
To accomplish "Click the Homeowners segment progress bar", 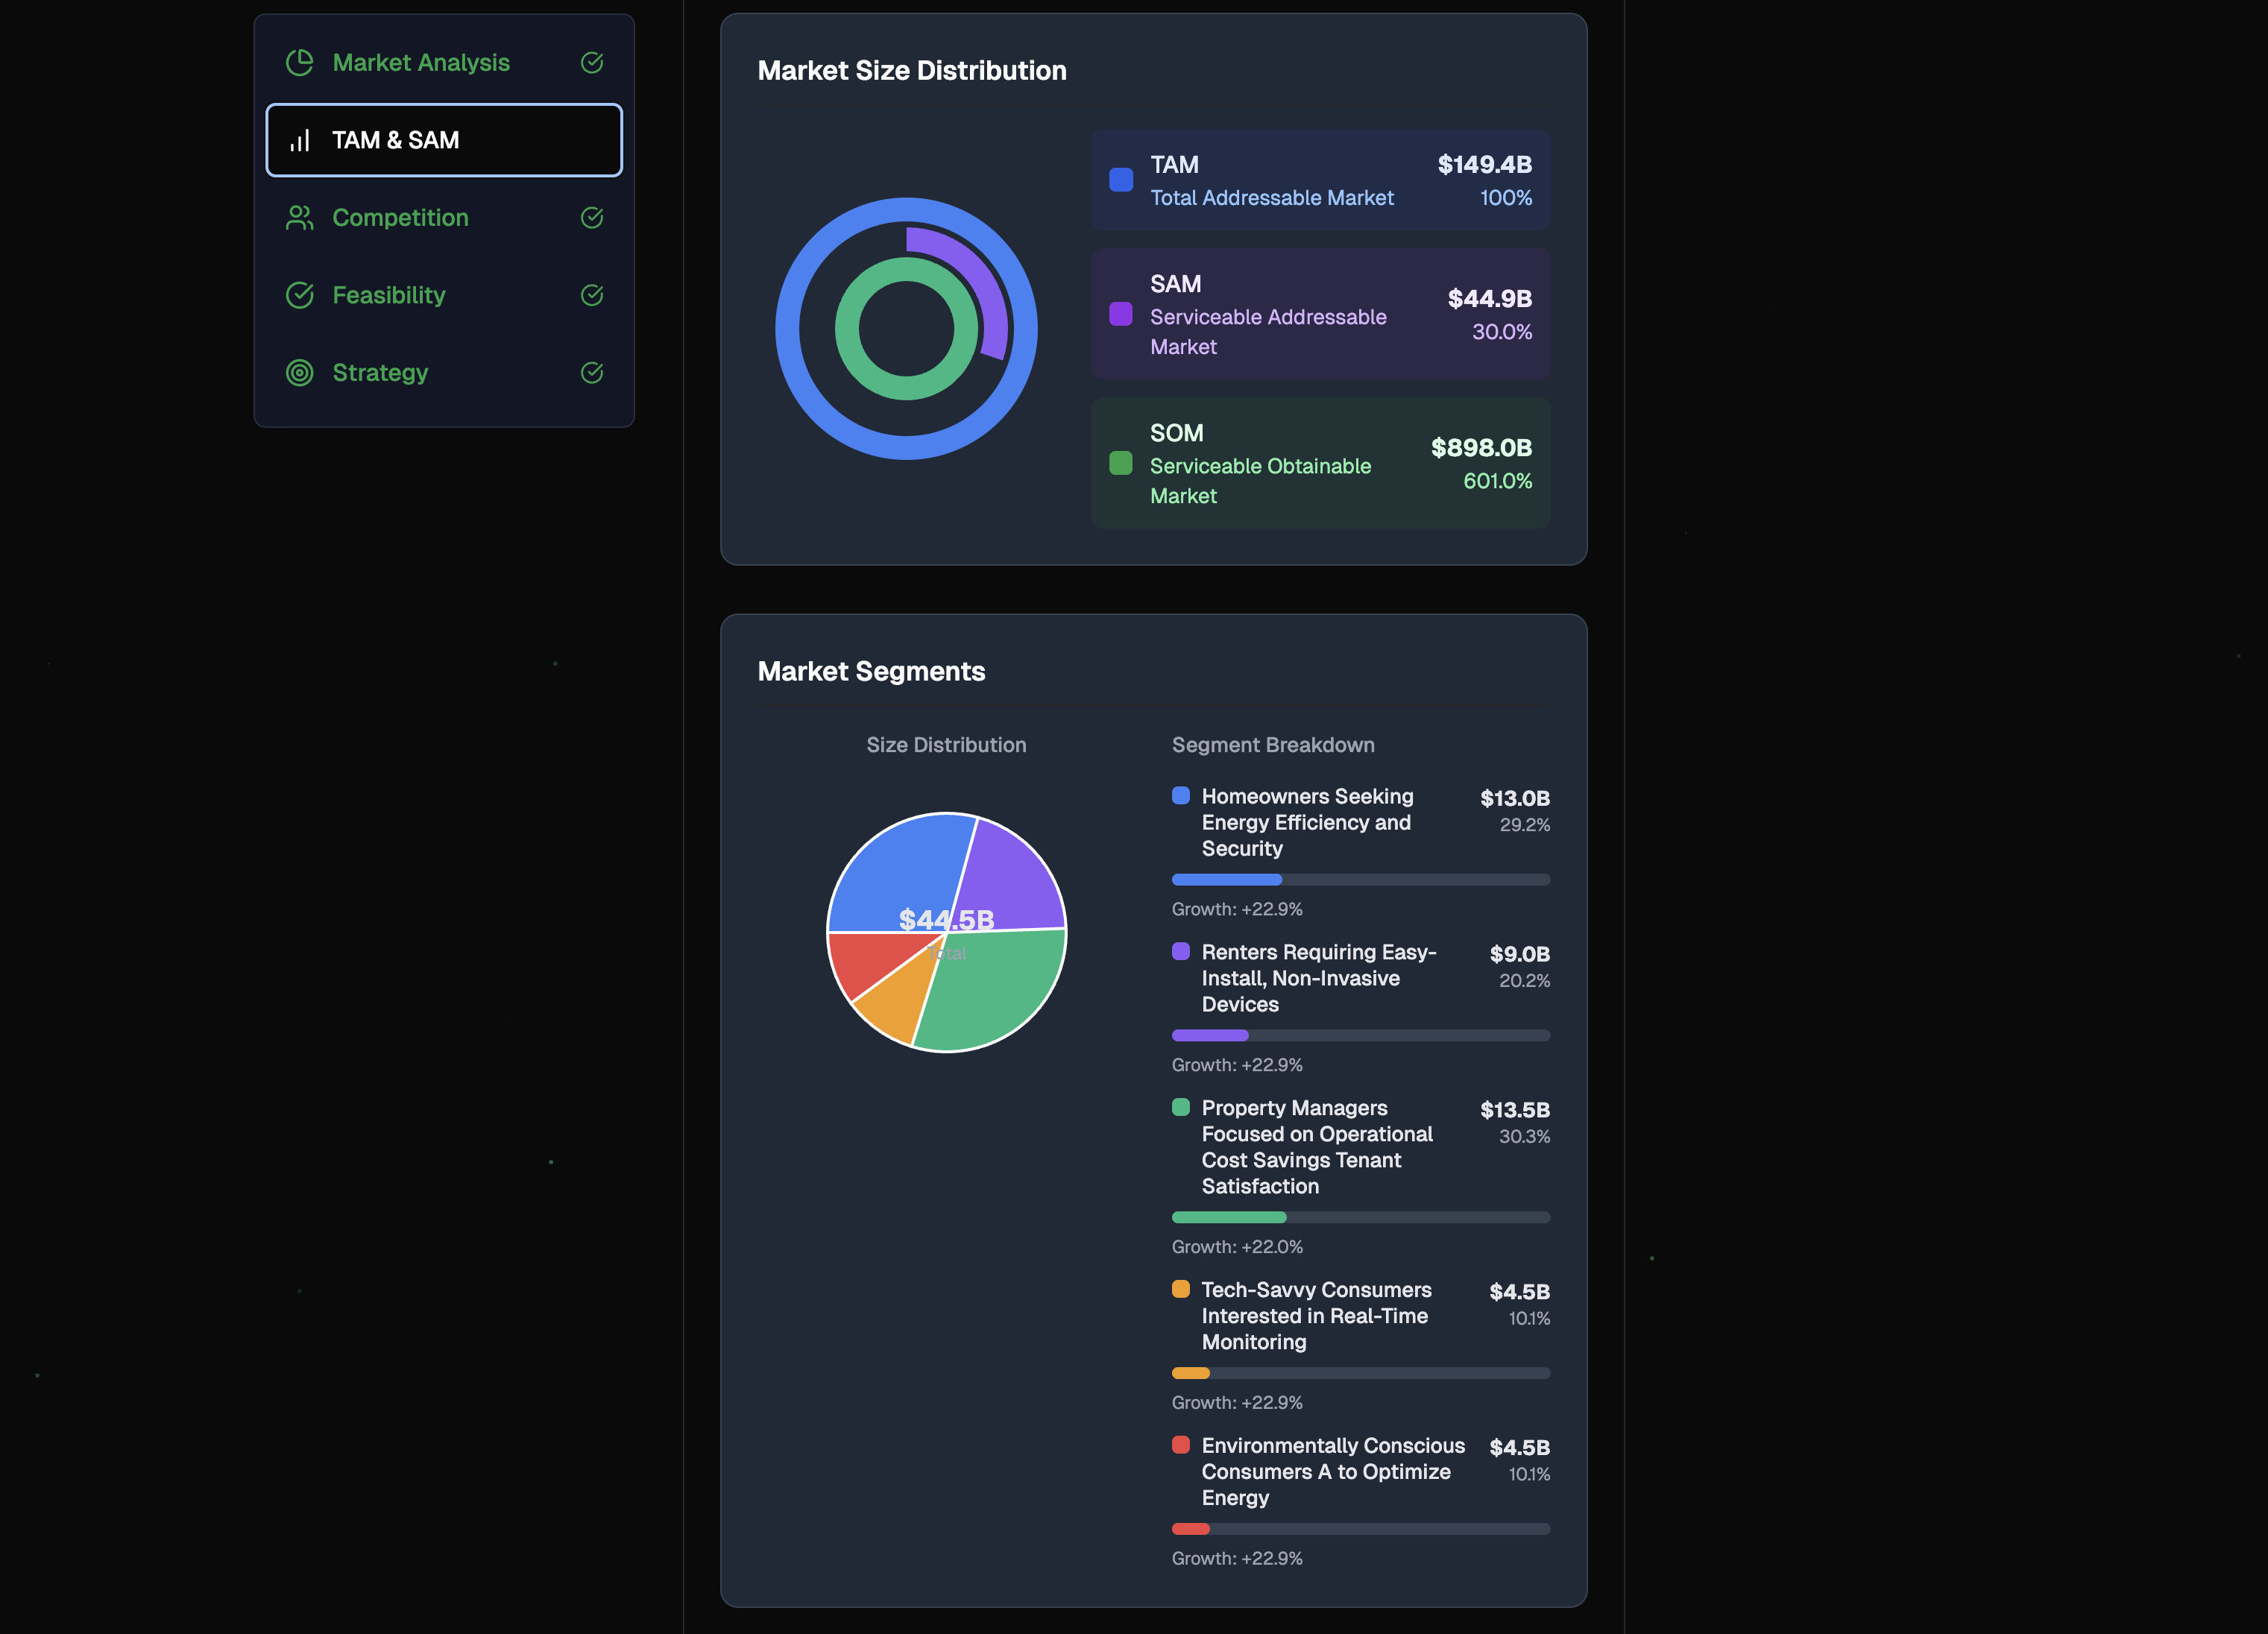I will point(1360,880).
